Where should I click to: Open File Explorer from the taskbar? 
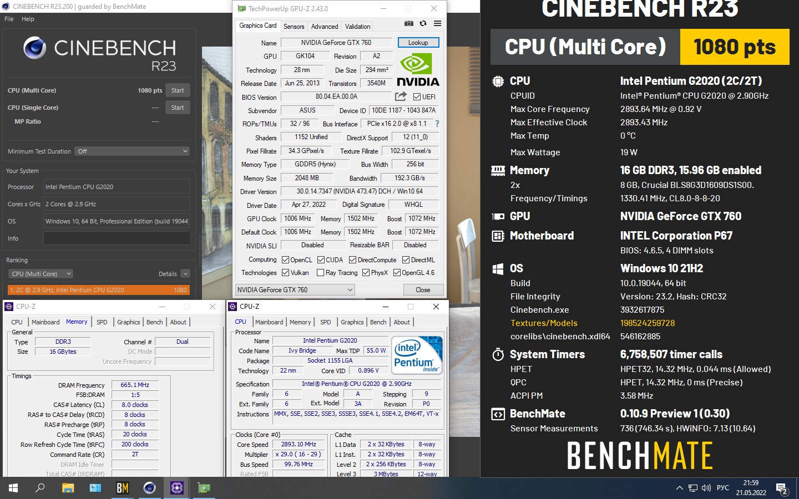click(68, 488)
